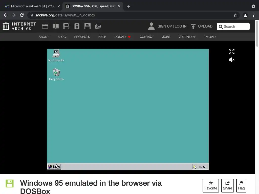This screenshot has width=259, height=194.
Task: Open the Images icon
Action: click(98, 26)
